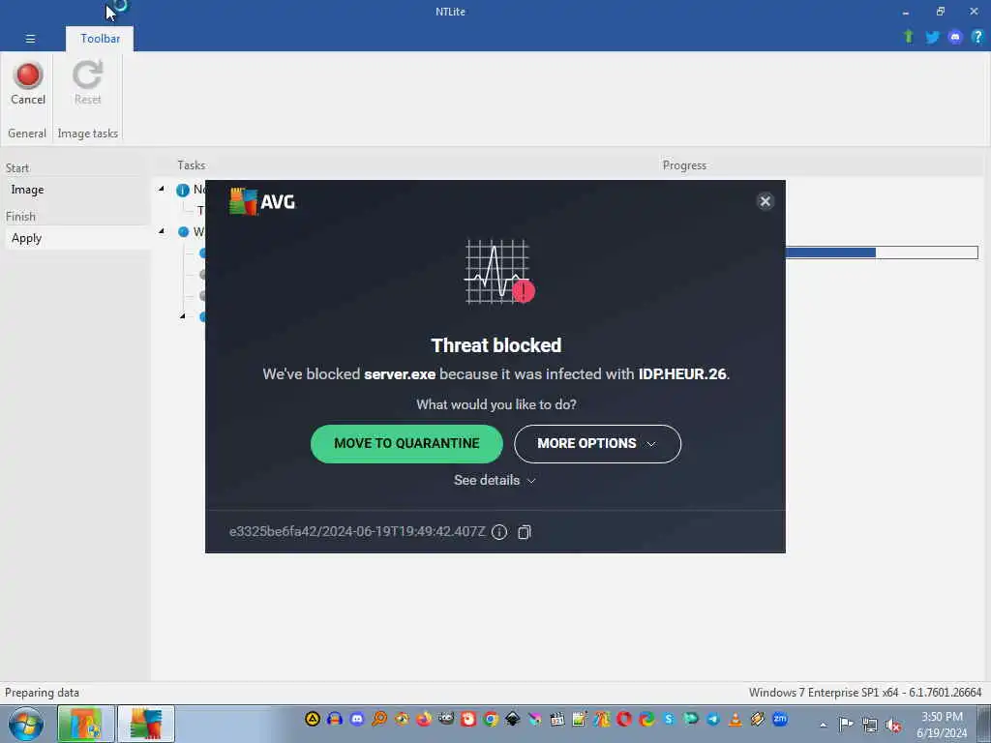The width and height of the screenshot is (991, 743).
Task: Launch Firefox from the taskbar
Action: point(424,719)
